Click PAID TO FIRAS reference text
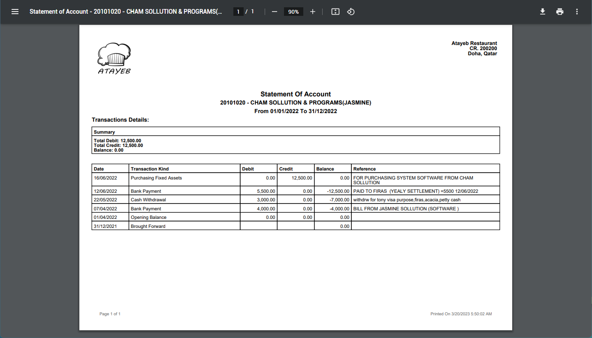Viewport: 592px width, 338px height. [x=416, y=191]
